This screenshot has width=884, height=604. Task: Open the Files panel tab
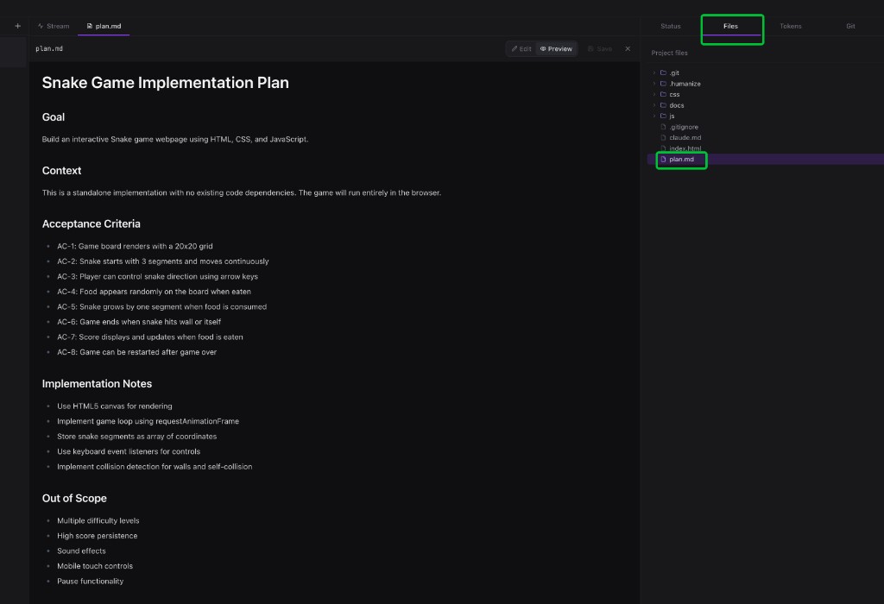(730, 26)
